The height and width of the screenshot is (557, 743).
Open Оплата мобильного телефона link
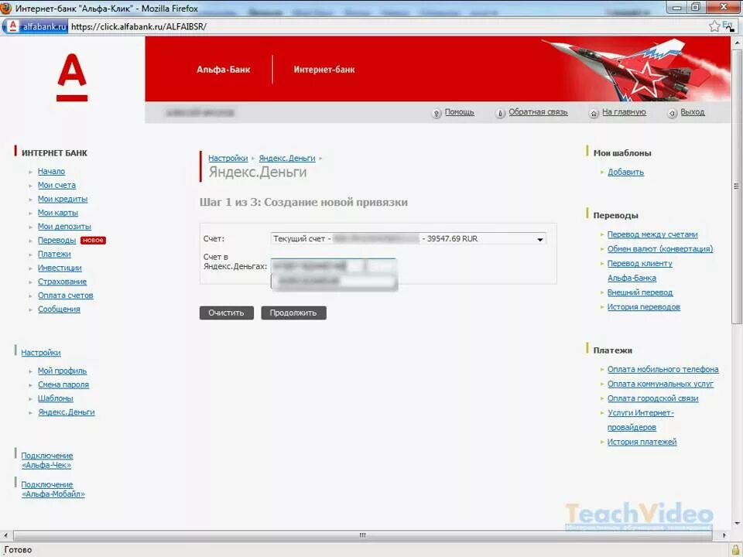tap(663, 369)
